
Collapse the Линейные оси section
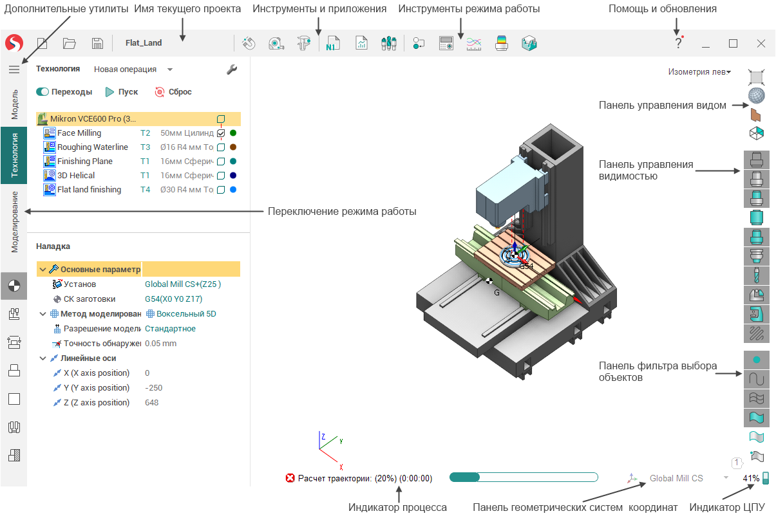43,358
